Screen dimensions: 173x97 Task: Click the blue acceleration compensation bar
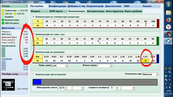point(37,82)
